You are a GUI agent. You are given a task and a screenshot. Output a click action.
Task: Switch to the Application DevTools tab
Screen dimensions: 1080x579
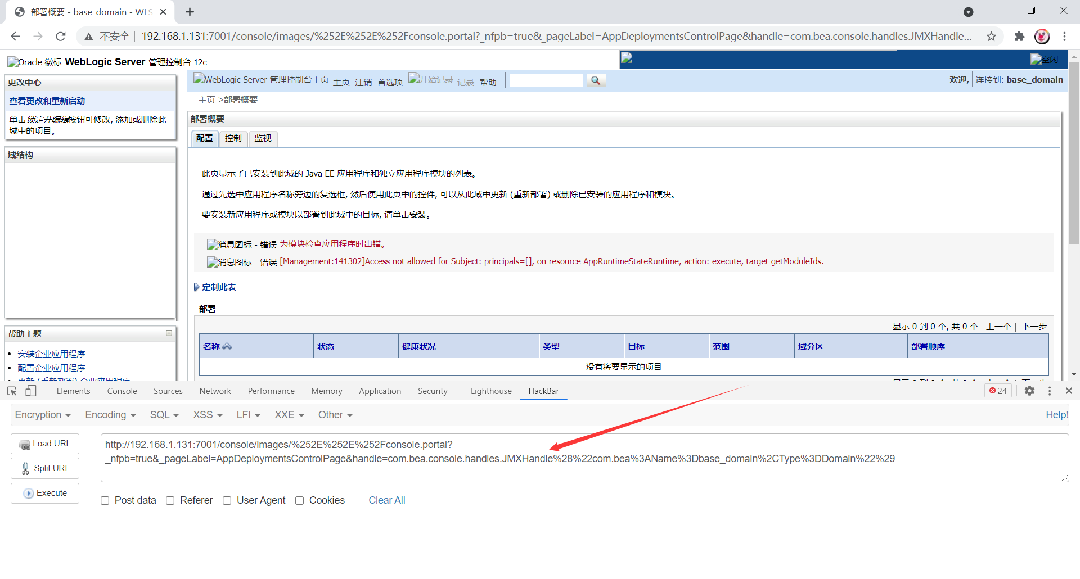(380, 391)
